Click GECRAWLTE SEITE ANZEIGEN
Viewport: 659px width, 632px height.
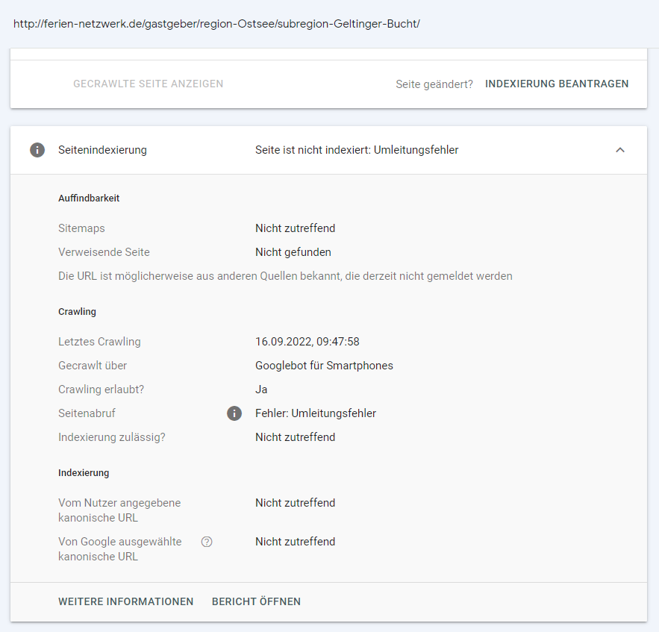[x=148, y=84]
